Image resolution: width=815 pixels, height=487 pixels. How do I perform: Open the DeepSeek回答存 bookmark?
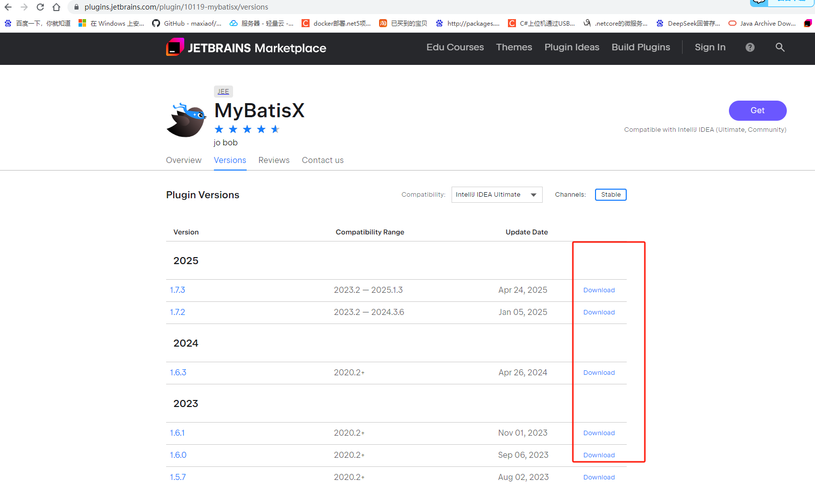[688, 23]
